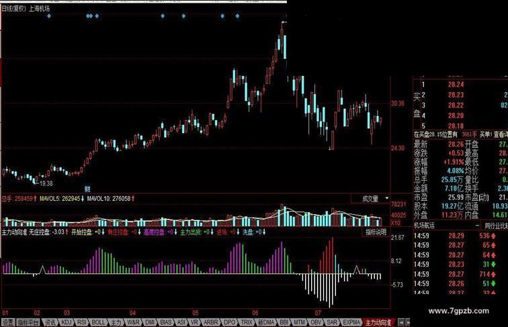Image resolution: width=508 pixels, height=327 pixels.
Task: Select buy level 5 price 28.18
Action: click(456, 126)
